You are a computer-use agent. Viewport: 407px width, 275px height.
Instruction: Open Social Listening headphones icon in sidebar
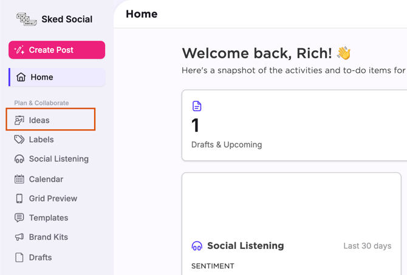(x=19, y=159)
